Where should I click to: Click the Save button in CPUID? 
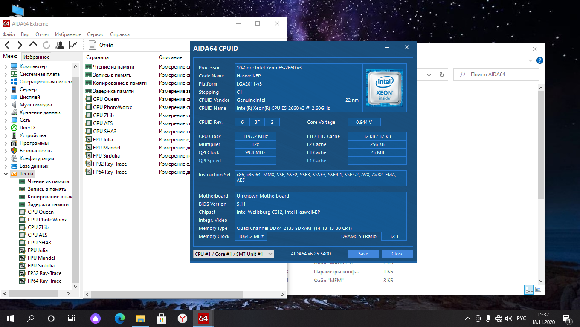(363, 254)
